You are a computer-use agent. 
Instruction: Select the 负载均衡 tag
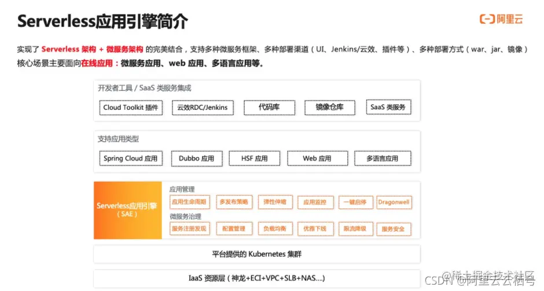pyautogui.click(x=275, y=229)
